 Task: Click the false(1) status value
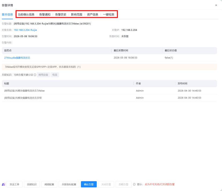(x=169, y=58)
